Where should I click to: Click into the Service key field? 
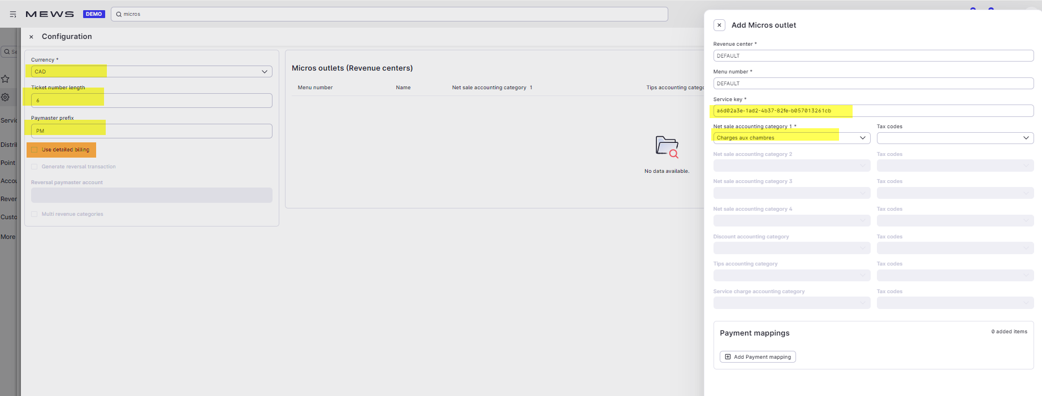coord(873,111)
